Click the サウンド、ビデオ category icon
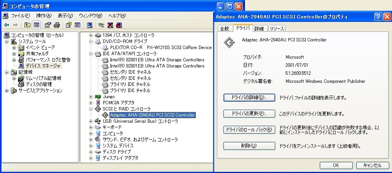This screenshot has width=392, height=173. click(98, 140)
